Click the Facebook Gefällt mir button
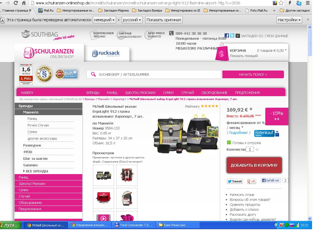Viewport: 317px width, 238px height. click(x=271, y=180)
